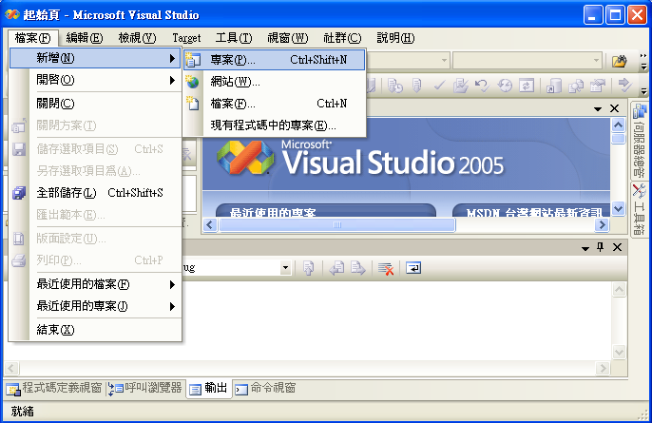Open the 視窗(W) menu
Viewport: 652px width, 423px height.
click(x=288, y=38)
